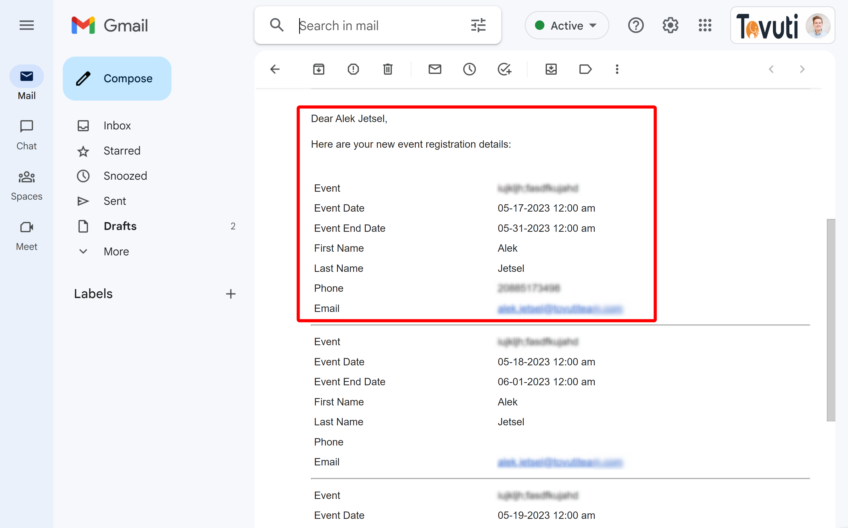Open the Tovuti account avatar
The width and height of the screenshot is (848, 528).
point(818,25)
